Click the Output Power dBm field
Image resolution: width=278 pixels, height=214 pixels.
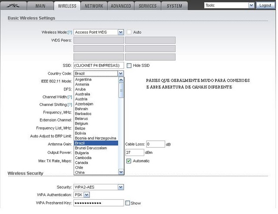tap(135, 153)
